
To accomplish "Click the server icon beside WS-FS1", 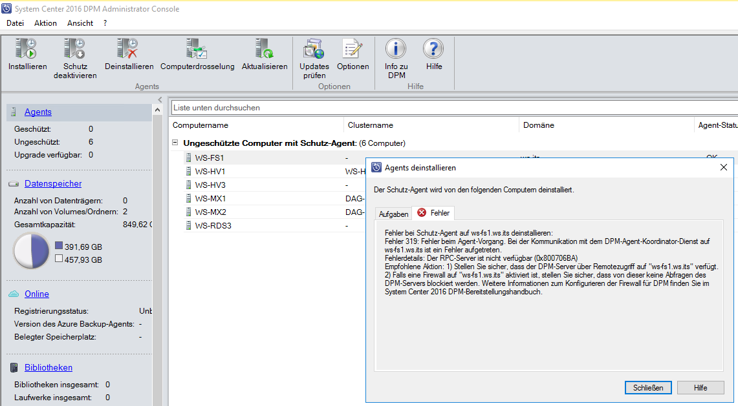I will 188,157.
